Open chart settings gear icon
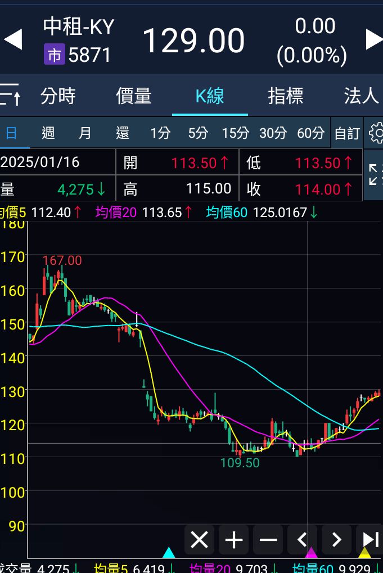 pos(375,133)
